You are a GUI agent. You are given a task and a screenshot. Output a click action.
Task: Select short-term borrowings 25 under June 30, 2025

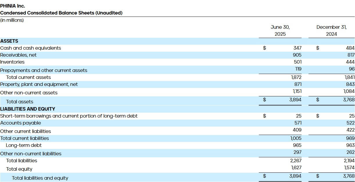point(299,116)
